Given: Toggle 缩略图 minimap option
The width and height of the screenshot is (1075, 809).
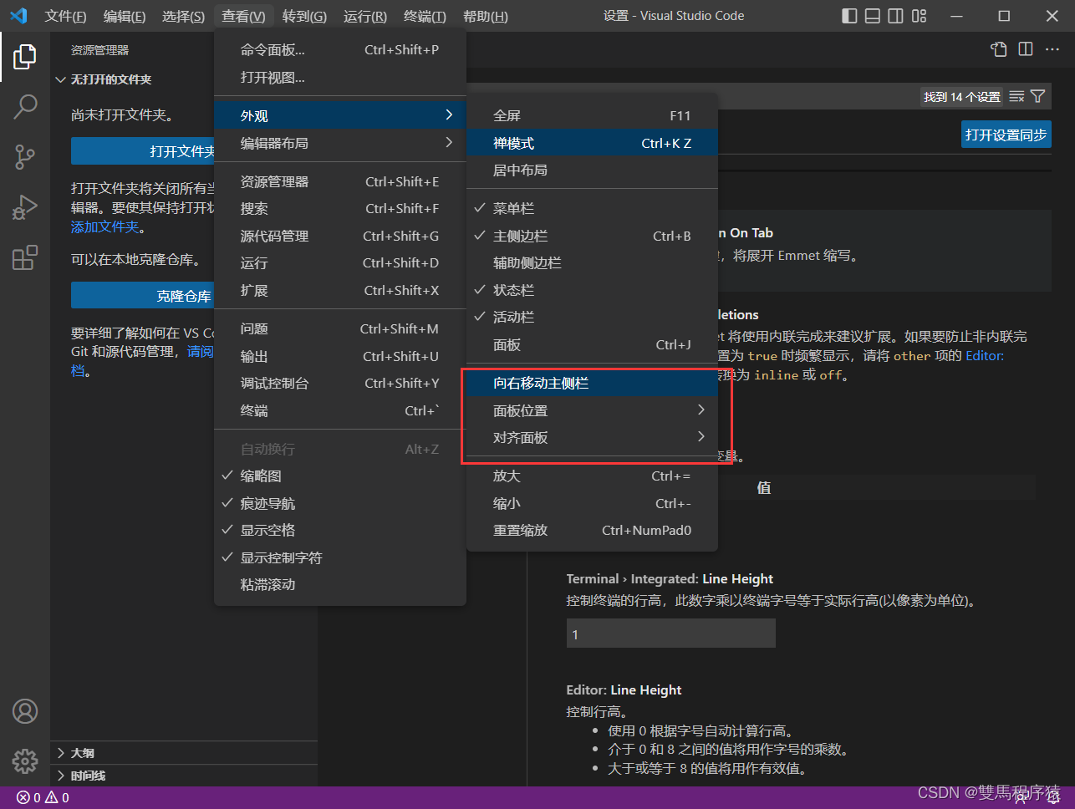Looking at the screenshot, I should click(339, 476).
